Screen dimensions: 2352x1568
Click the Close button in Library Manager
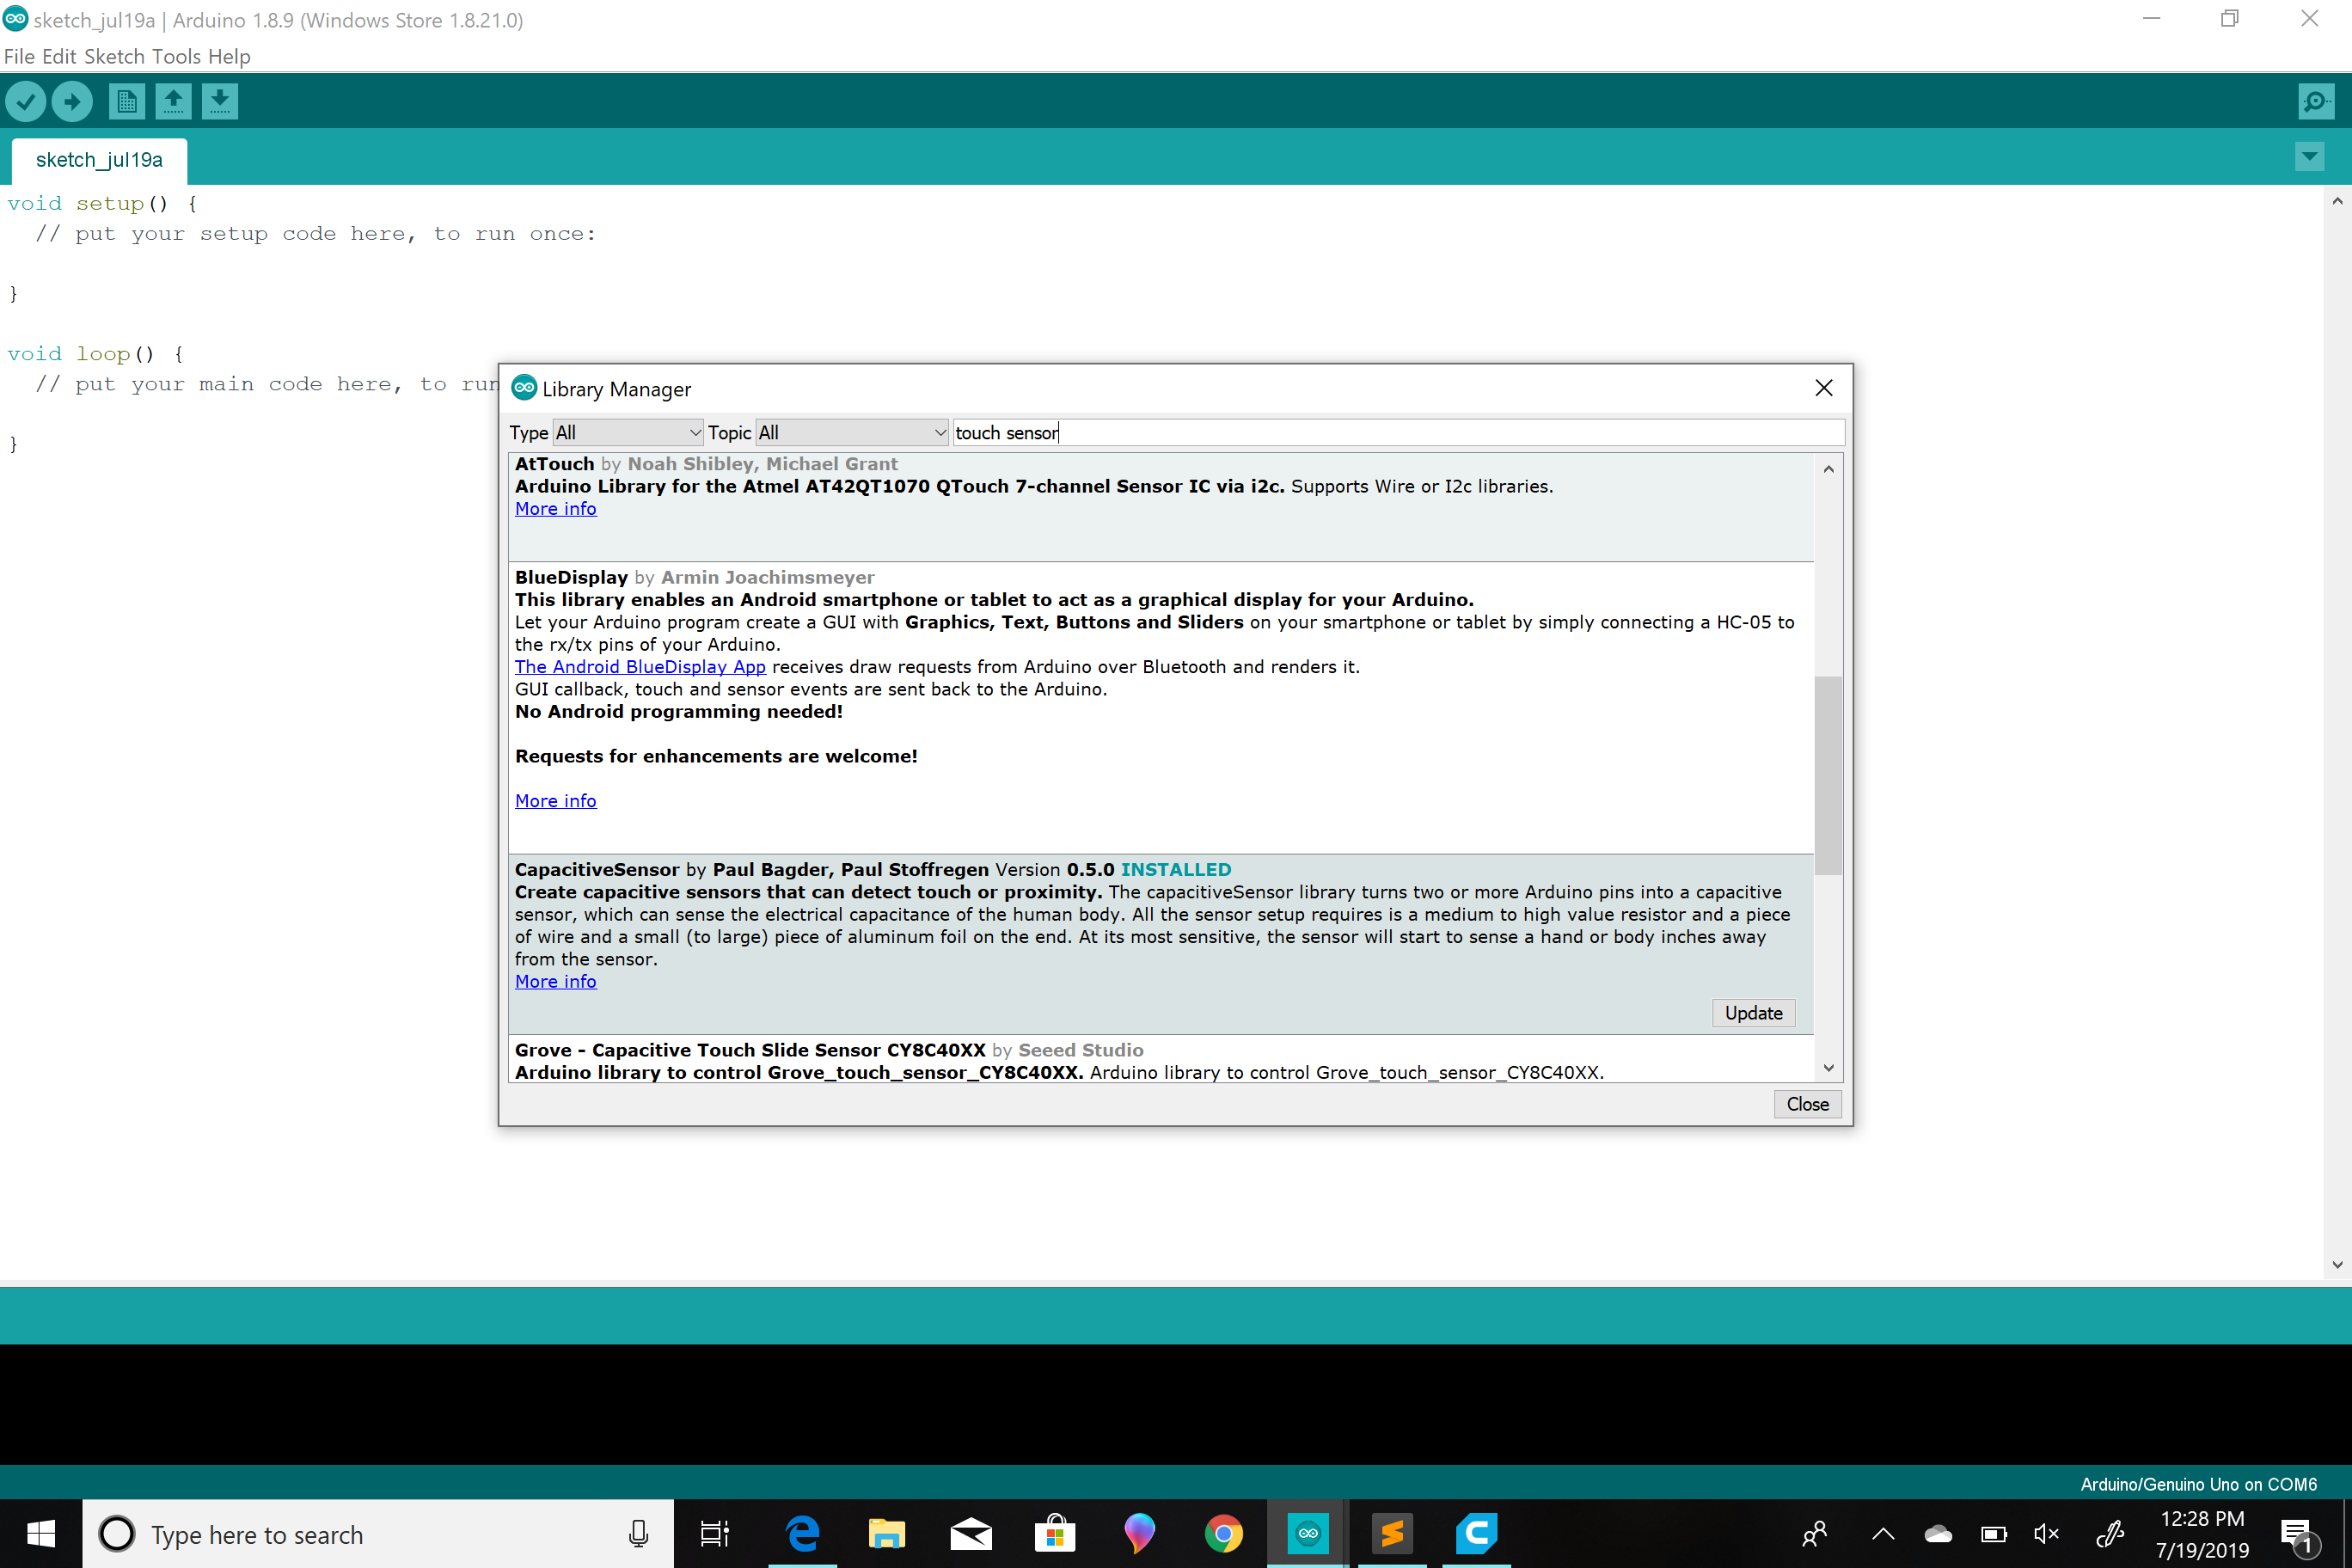(x=1807, y=1104)
